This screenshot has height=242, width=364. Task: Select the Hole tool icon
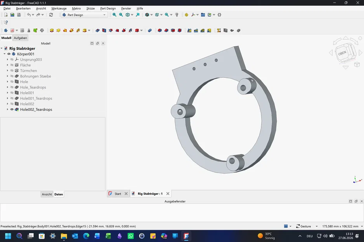[104, 30]
